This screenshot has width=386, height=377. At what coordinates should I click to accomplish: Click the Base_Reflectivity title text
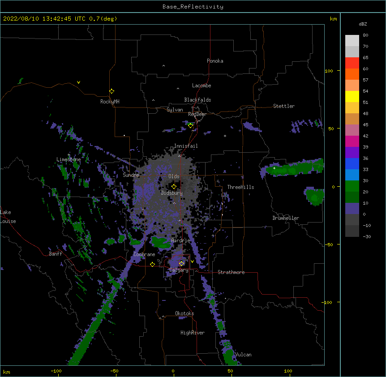coord(193,7)
